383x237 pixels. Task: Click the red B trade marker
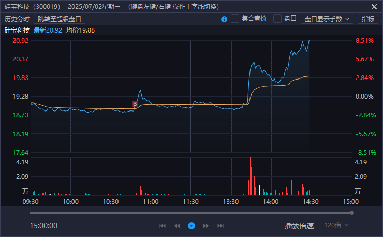click(x=135, y=104)
